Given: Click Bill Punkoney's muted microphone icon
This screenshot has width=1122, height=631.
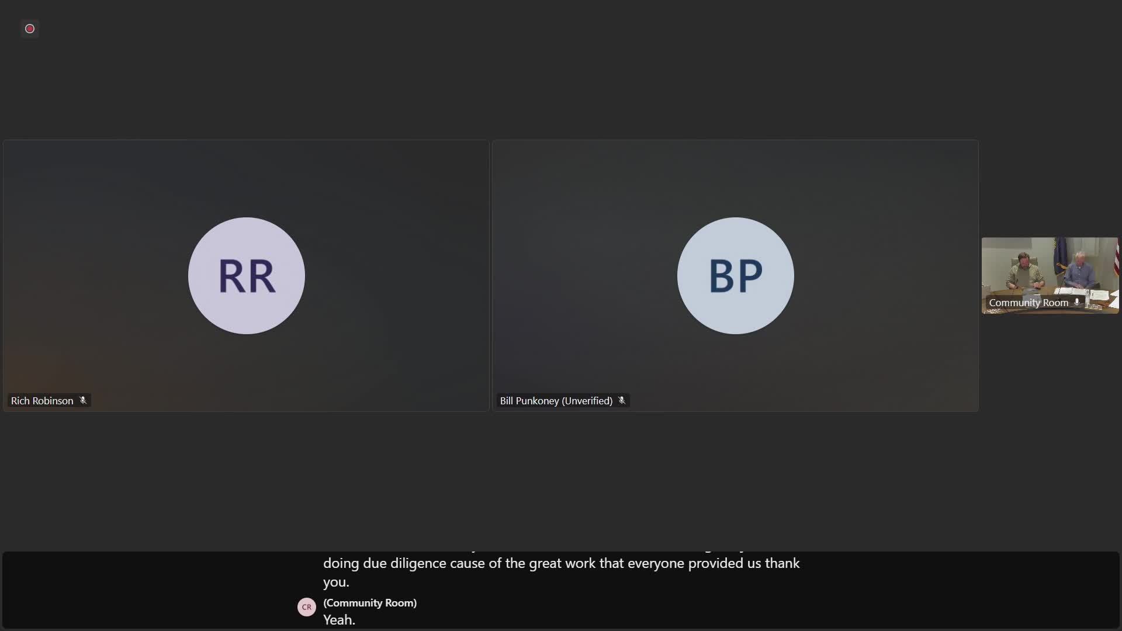Looking at the screenshot, I should 622,400.
